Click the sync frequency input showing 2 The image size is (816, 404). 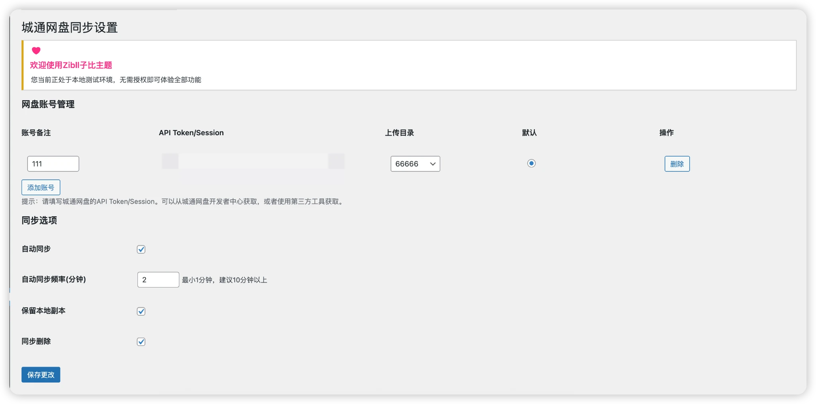pyautogui.click(x=158, y=279)
